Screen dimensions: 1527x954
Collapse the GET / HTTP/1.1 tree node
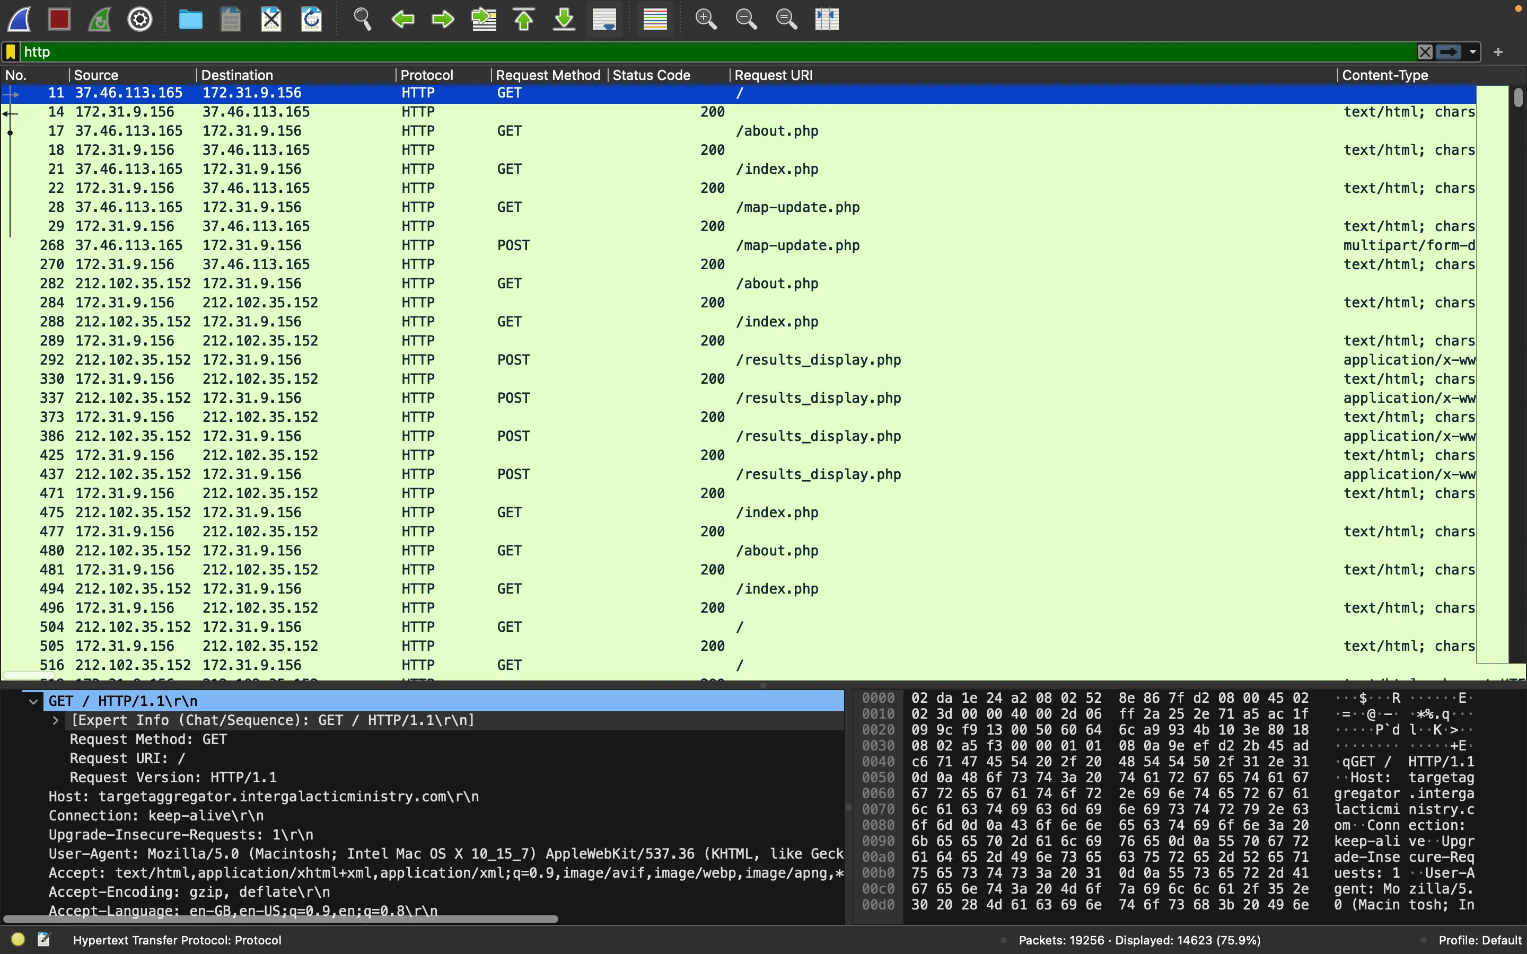pyautogui.click(x=33, y=701)
